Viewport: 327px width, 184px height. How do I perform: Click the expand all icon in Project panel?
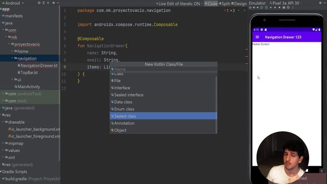(43, 3)
